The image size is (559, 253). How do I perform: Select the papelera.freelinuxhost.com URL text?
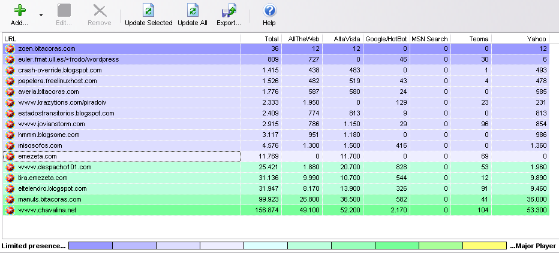(58, 81)
